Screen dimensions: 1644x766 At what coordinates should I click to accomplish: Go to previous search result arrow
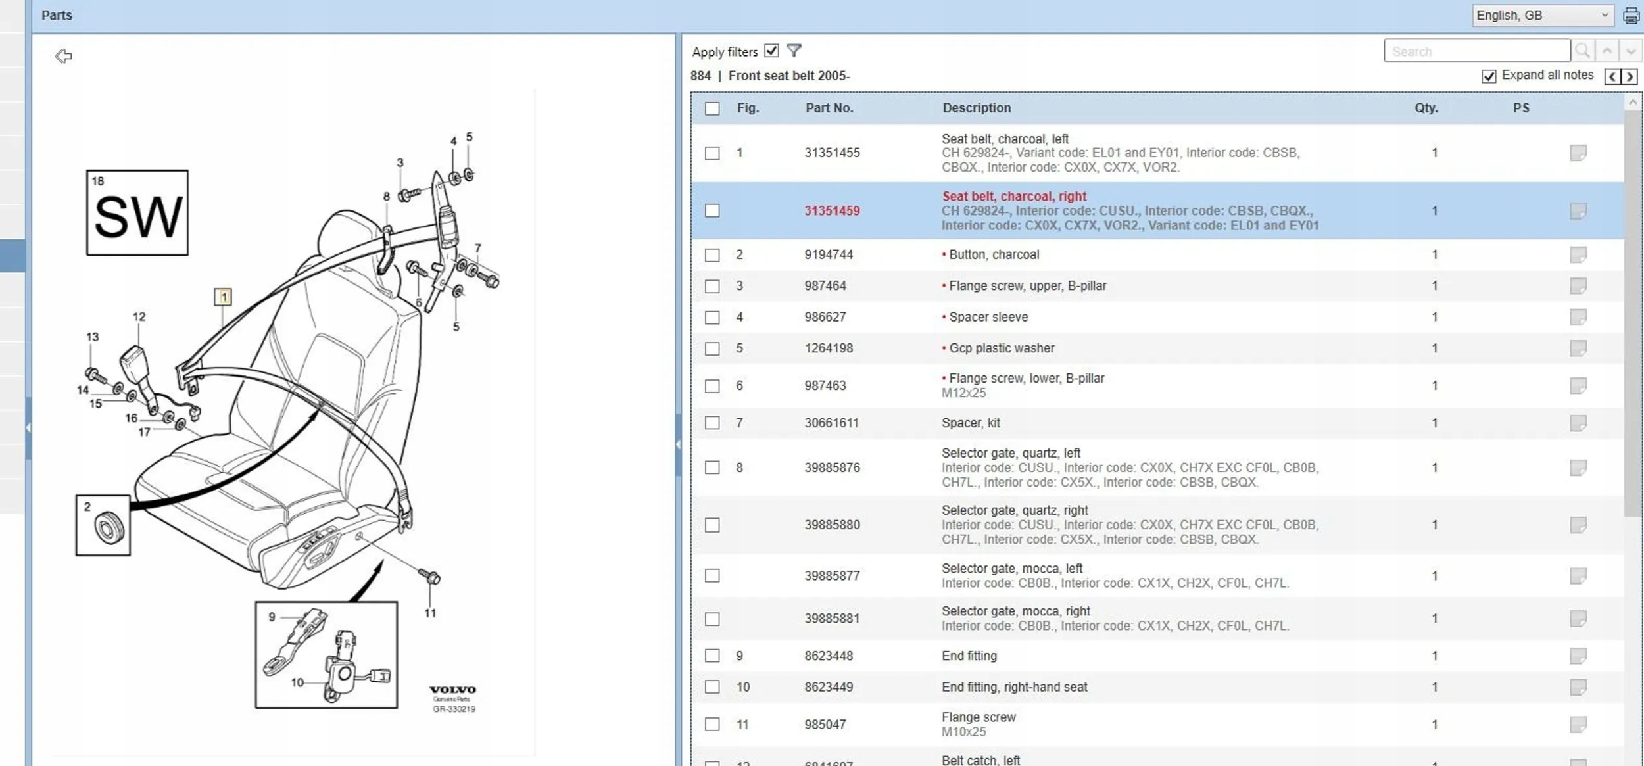[1607, 51]
